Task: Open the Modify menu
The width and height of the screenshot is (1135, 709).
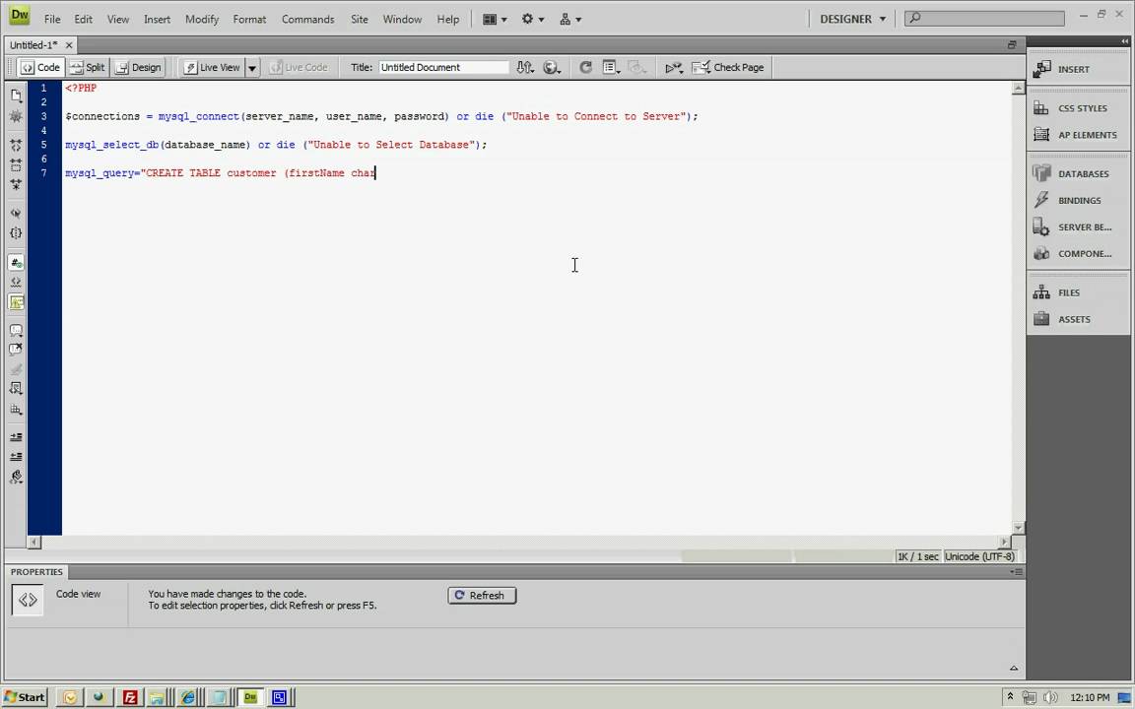Action: click(202, 20)
